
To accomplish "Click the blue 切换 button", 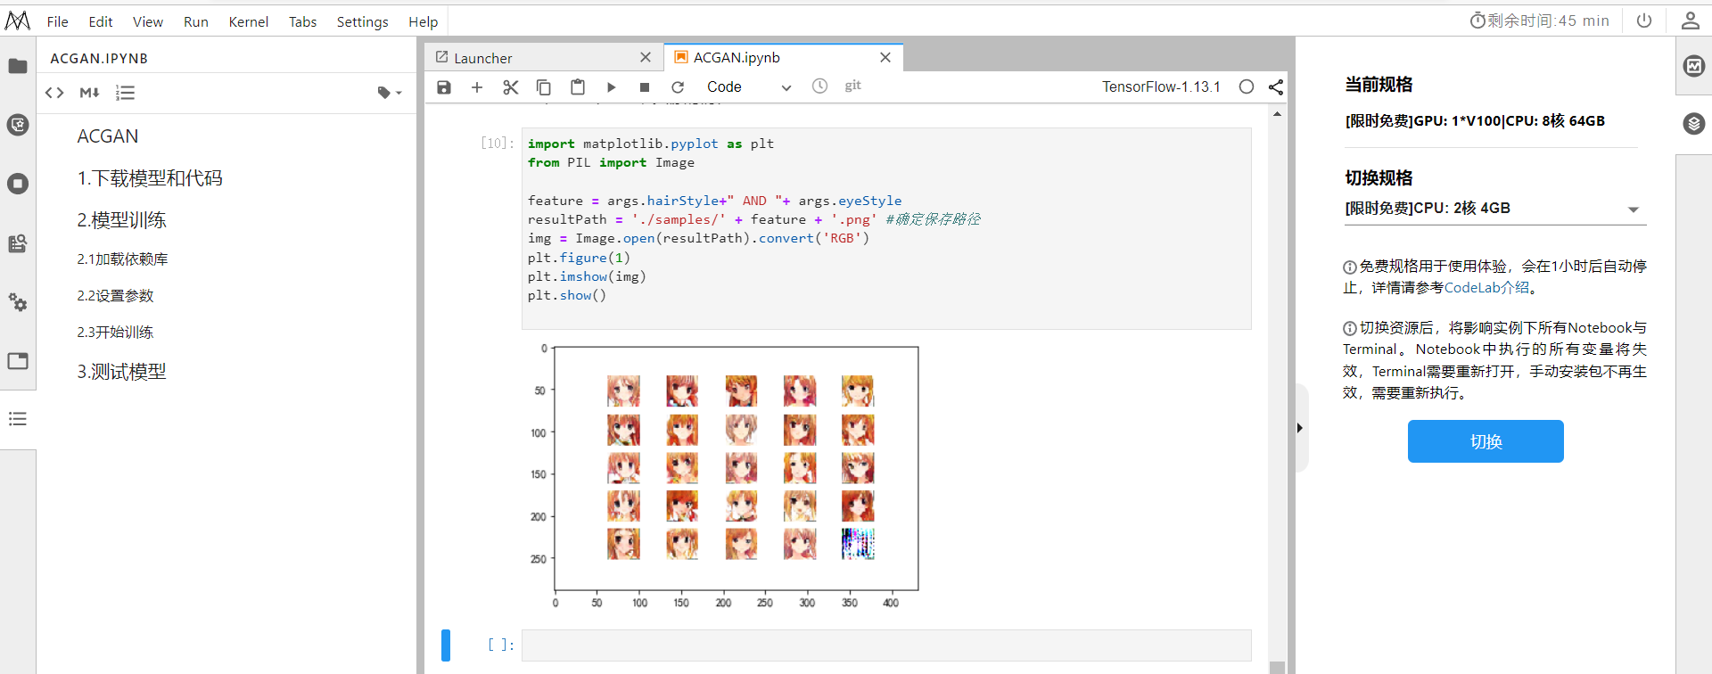I will point(1486,441).
